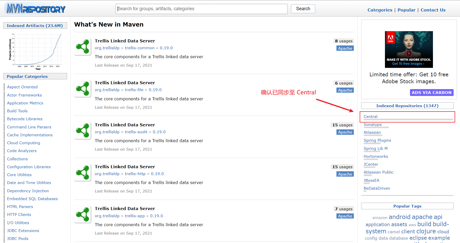Screen dimensions: 460x243
Task: Open the Cloud Computing category
Action: (x=23, y=143)
